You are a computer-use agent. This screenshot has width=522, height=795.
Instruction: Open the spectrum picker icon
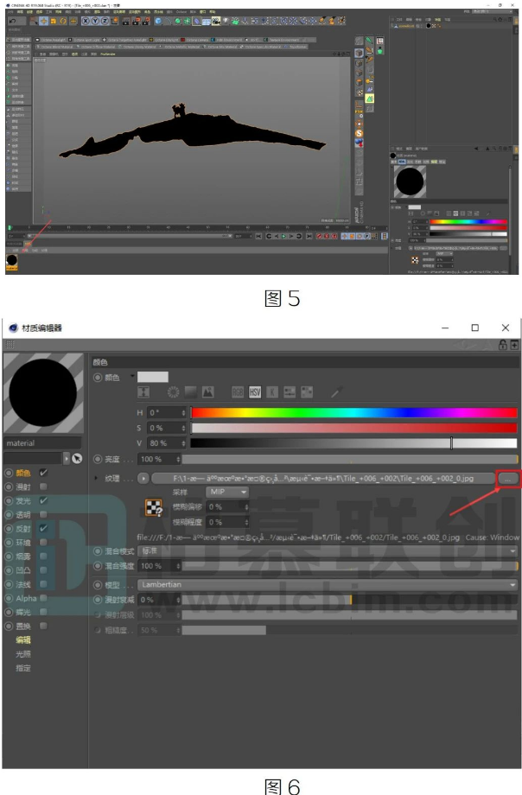(191, 392)
